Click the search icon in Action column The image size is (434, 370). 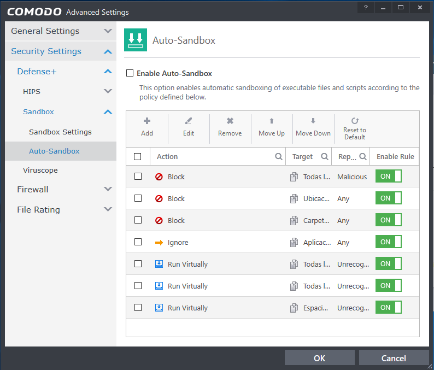tap(279, 157)
